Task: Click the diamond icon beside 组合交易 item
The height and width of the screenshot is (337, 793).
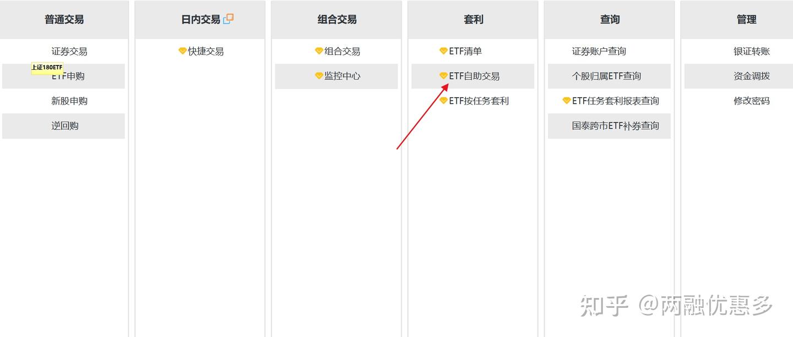Action: coord(319,51)
